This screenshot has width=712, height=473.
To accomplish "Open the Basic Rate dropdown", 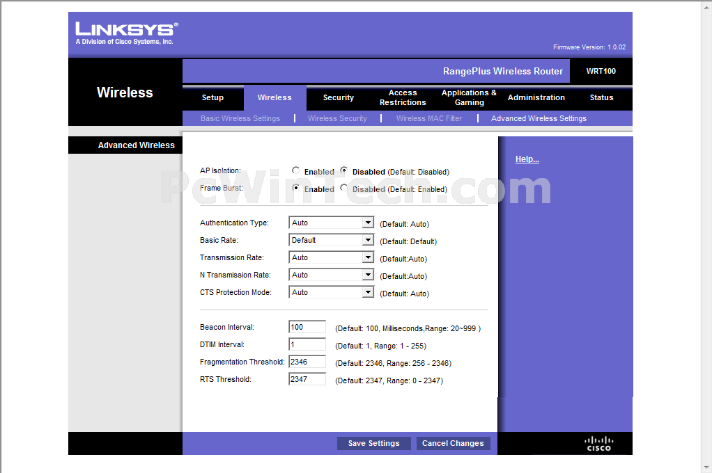I will tap(331, 240).
